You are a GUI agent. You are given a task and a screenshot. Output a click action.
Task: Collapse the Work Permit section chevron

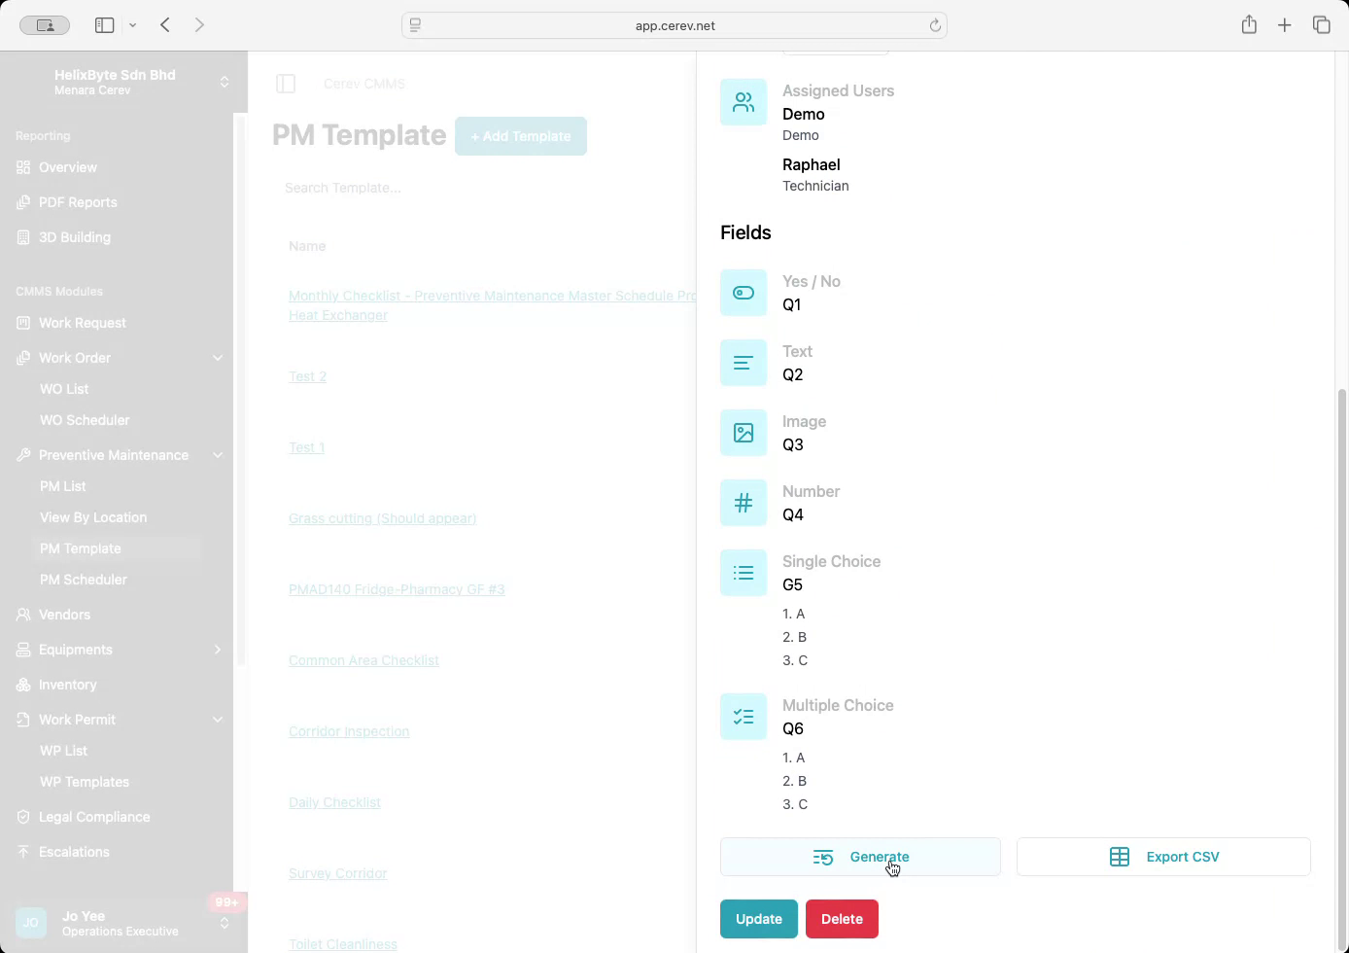(218, 720)
